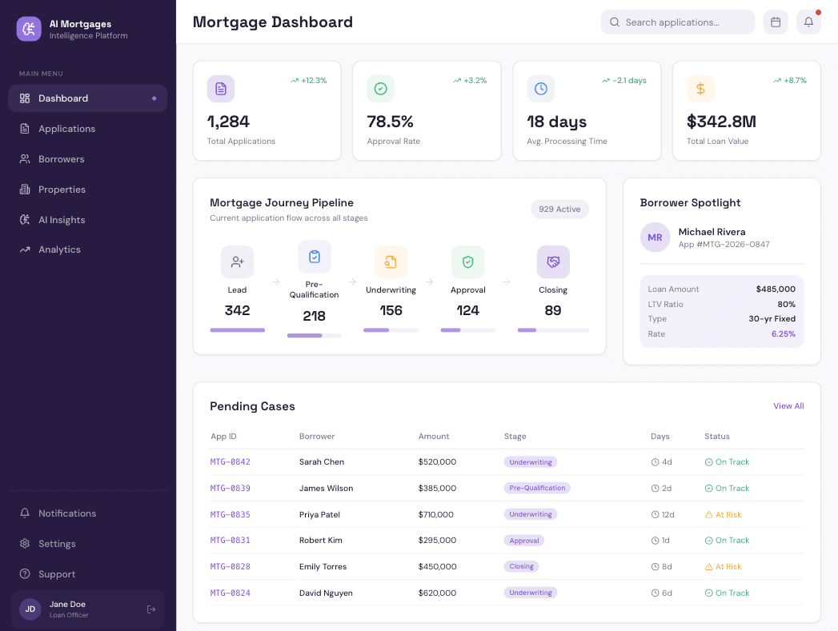Click the AI Mortgages brain logo icon
838x631 pixels.
pyautogui.click(x=29, y=29)
